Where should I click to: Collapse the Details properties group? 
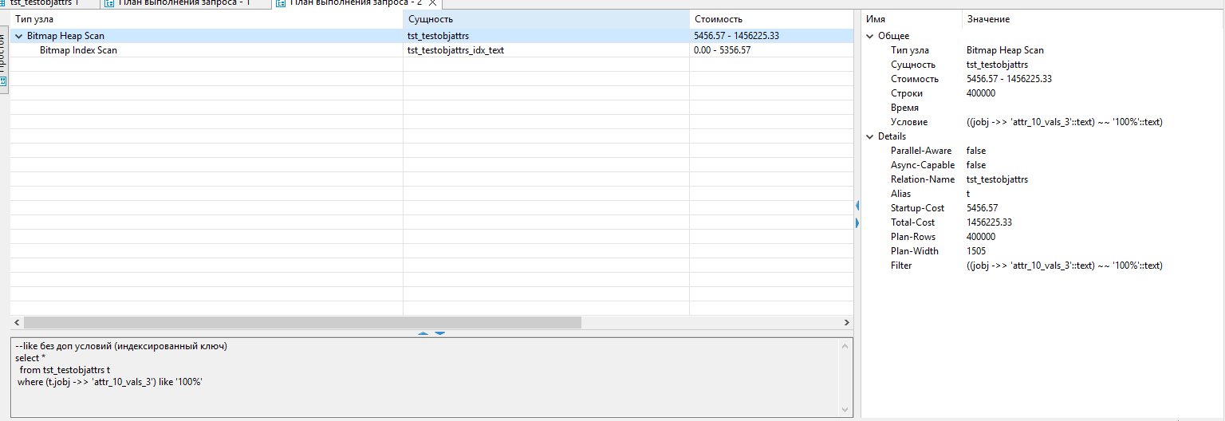tap(870, 136)
